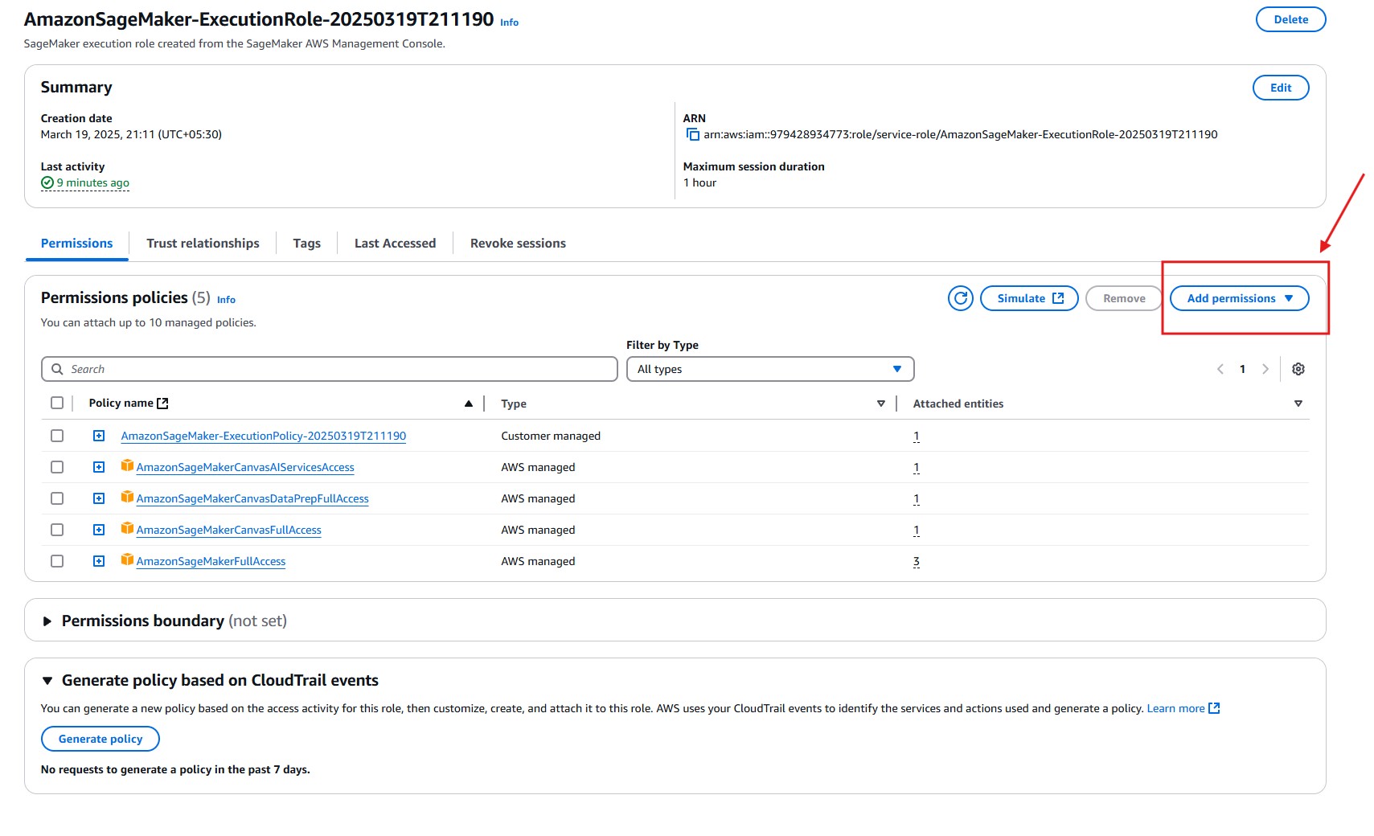Switch to Trust relationships tab
The height and width of the screenshot is (836, 1374).
pos(203,244)
